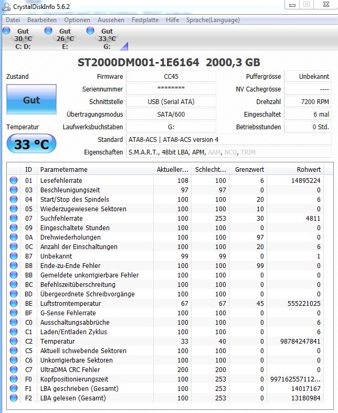
Task: Select the Lesefehlerrate parameter name
Action: tap(61, 180)
